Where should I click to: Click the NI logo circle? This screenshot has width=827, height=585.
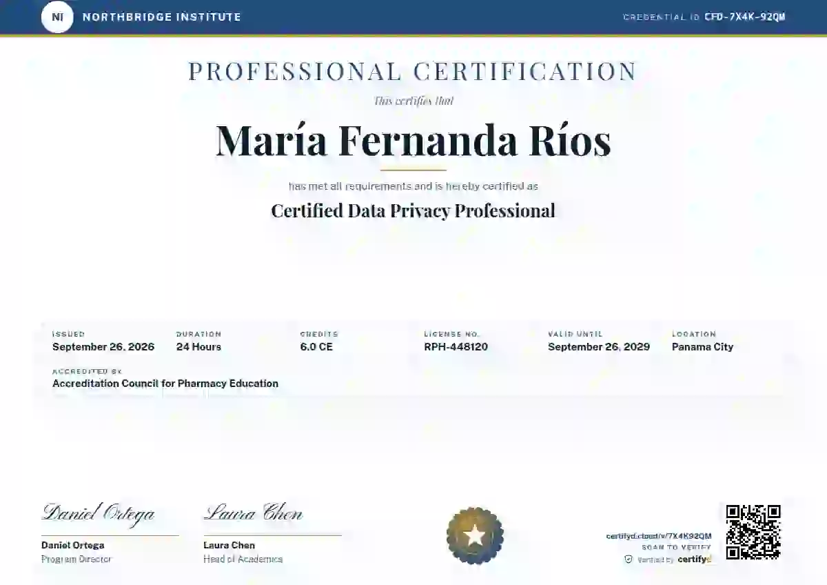(x=57, y=17)
